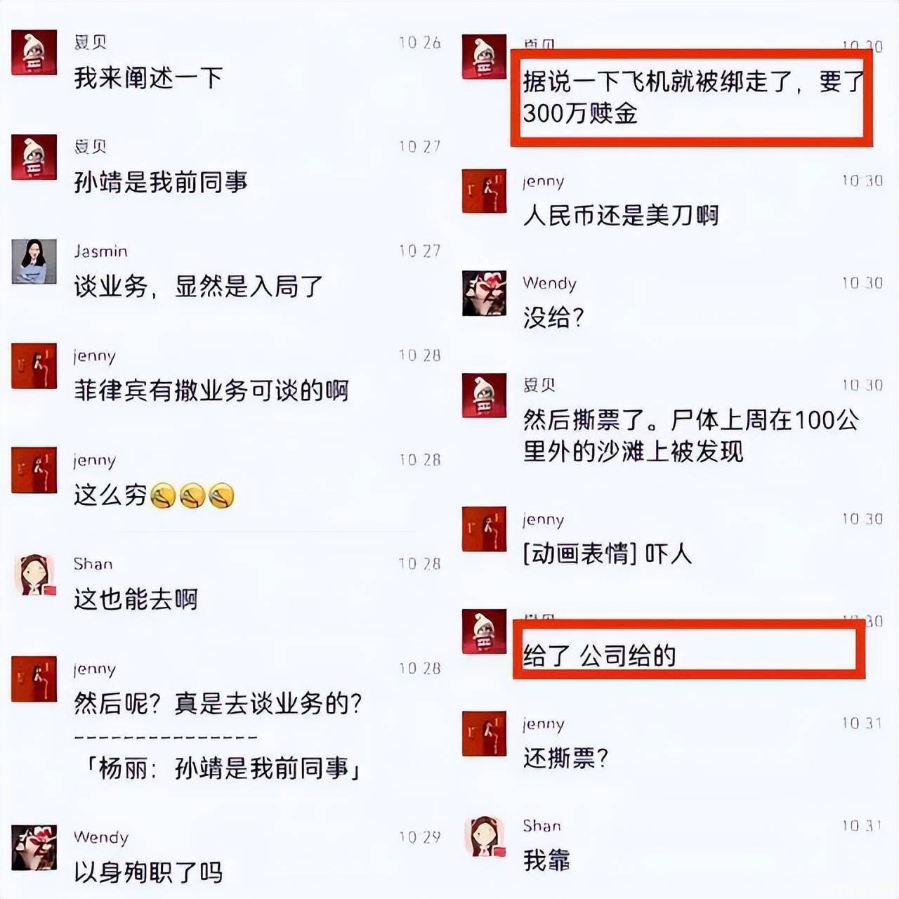Tap jenny's red avatar beside '菲律宾有撒业务可谈的啊'
The image size is (899, 899).
pos(34,366)
